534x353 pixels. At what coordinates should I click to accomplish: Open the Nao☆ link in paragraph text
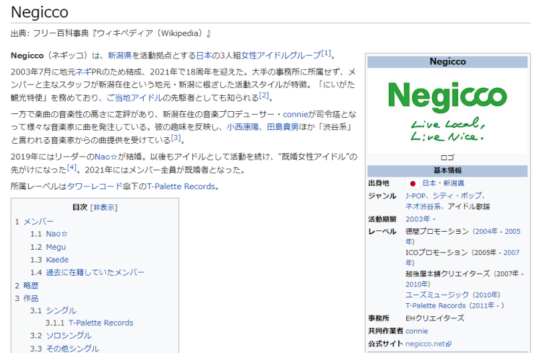pyautogui.click(x=106, y=157)
